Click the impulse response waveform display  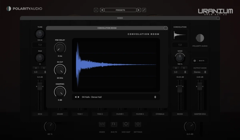[x=116, y=65]
